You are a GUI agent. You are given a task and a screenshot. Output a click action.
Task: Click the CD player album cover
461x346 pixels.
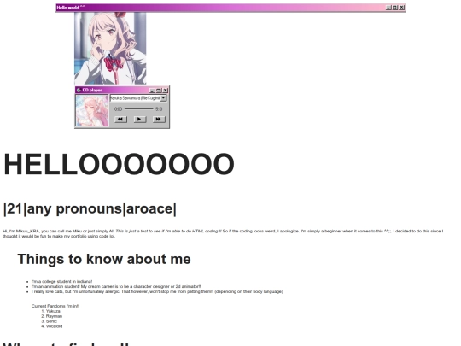(92, 111)
